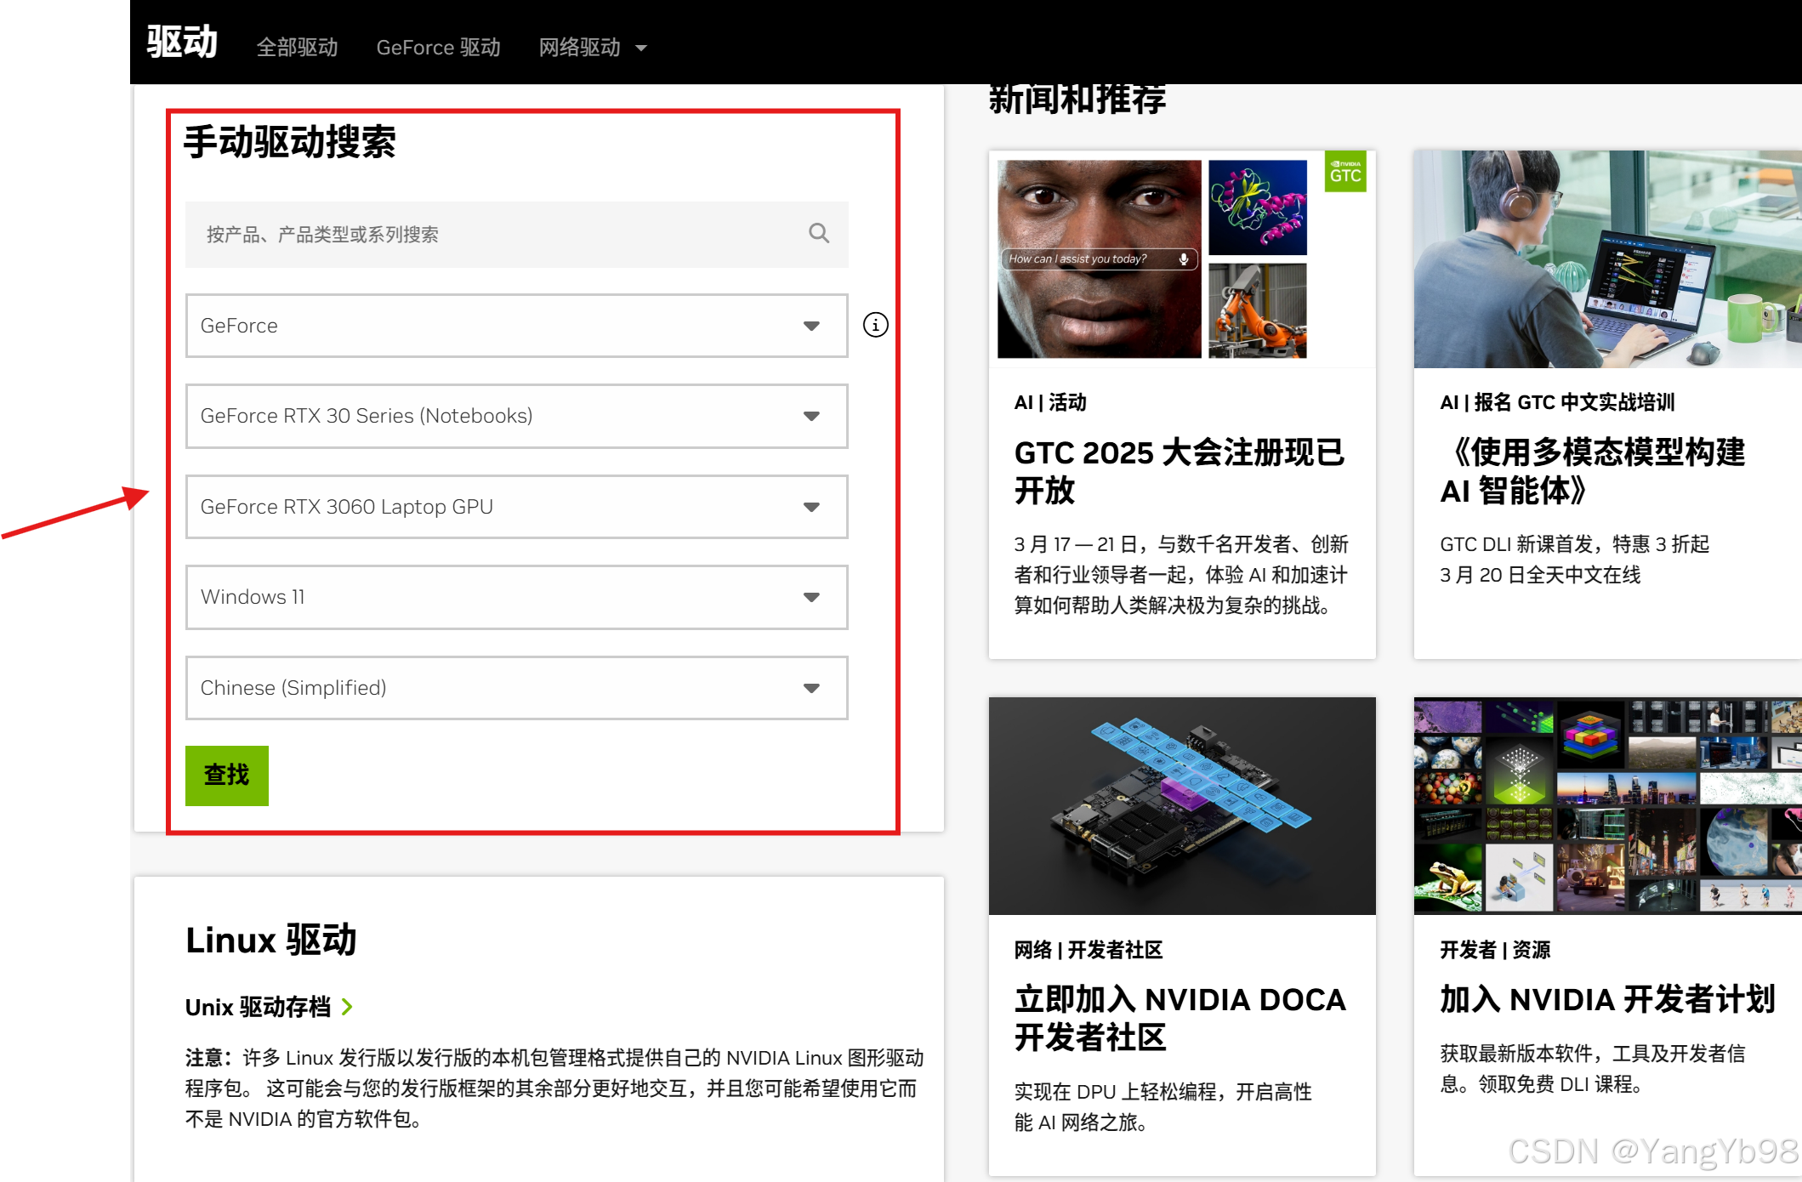Click the search magnifier icon

coord(819,233)
